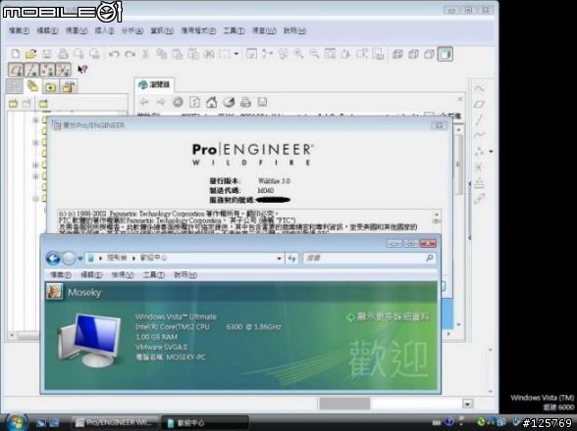Open 說明(H) menu in Welcome Center

pyautogui.click(x=185, y=274)
